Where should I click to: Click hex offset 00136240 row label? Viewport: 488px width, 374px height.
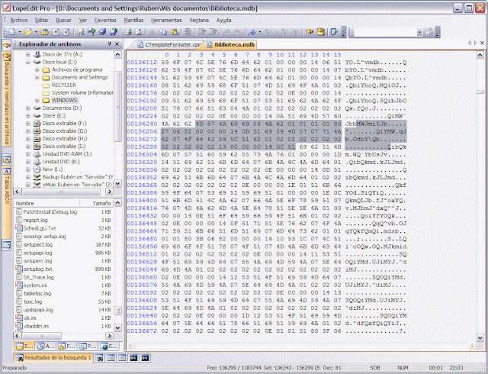[142, 124]
